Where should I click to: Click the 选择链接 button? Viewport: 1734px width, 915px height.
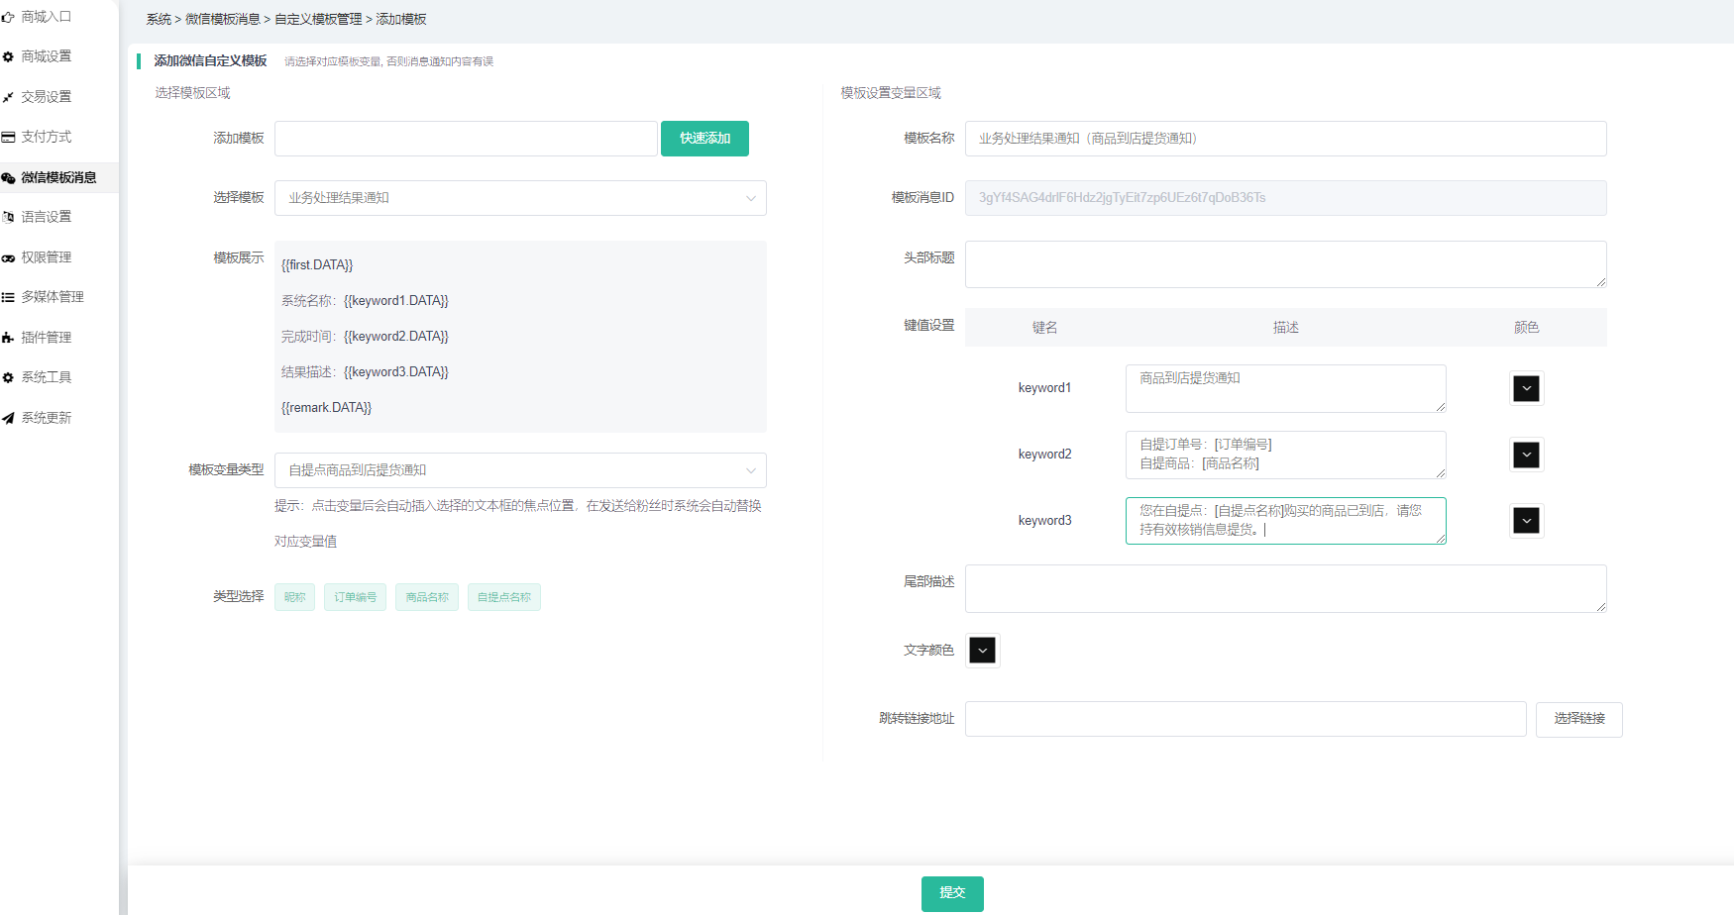tap(1578, 719)
